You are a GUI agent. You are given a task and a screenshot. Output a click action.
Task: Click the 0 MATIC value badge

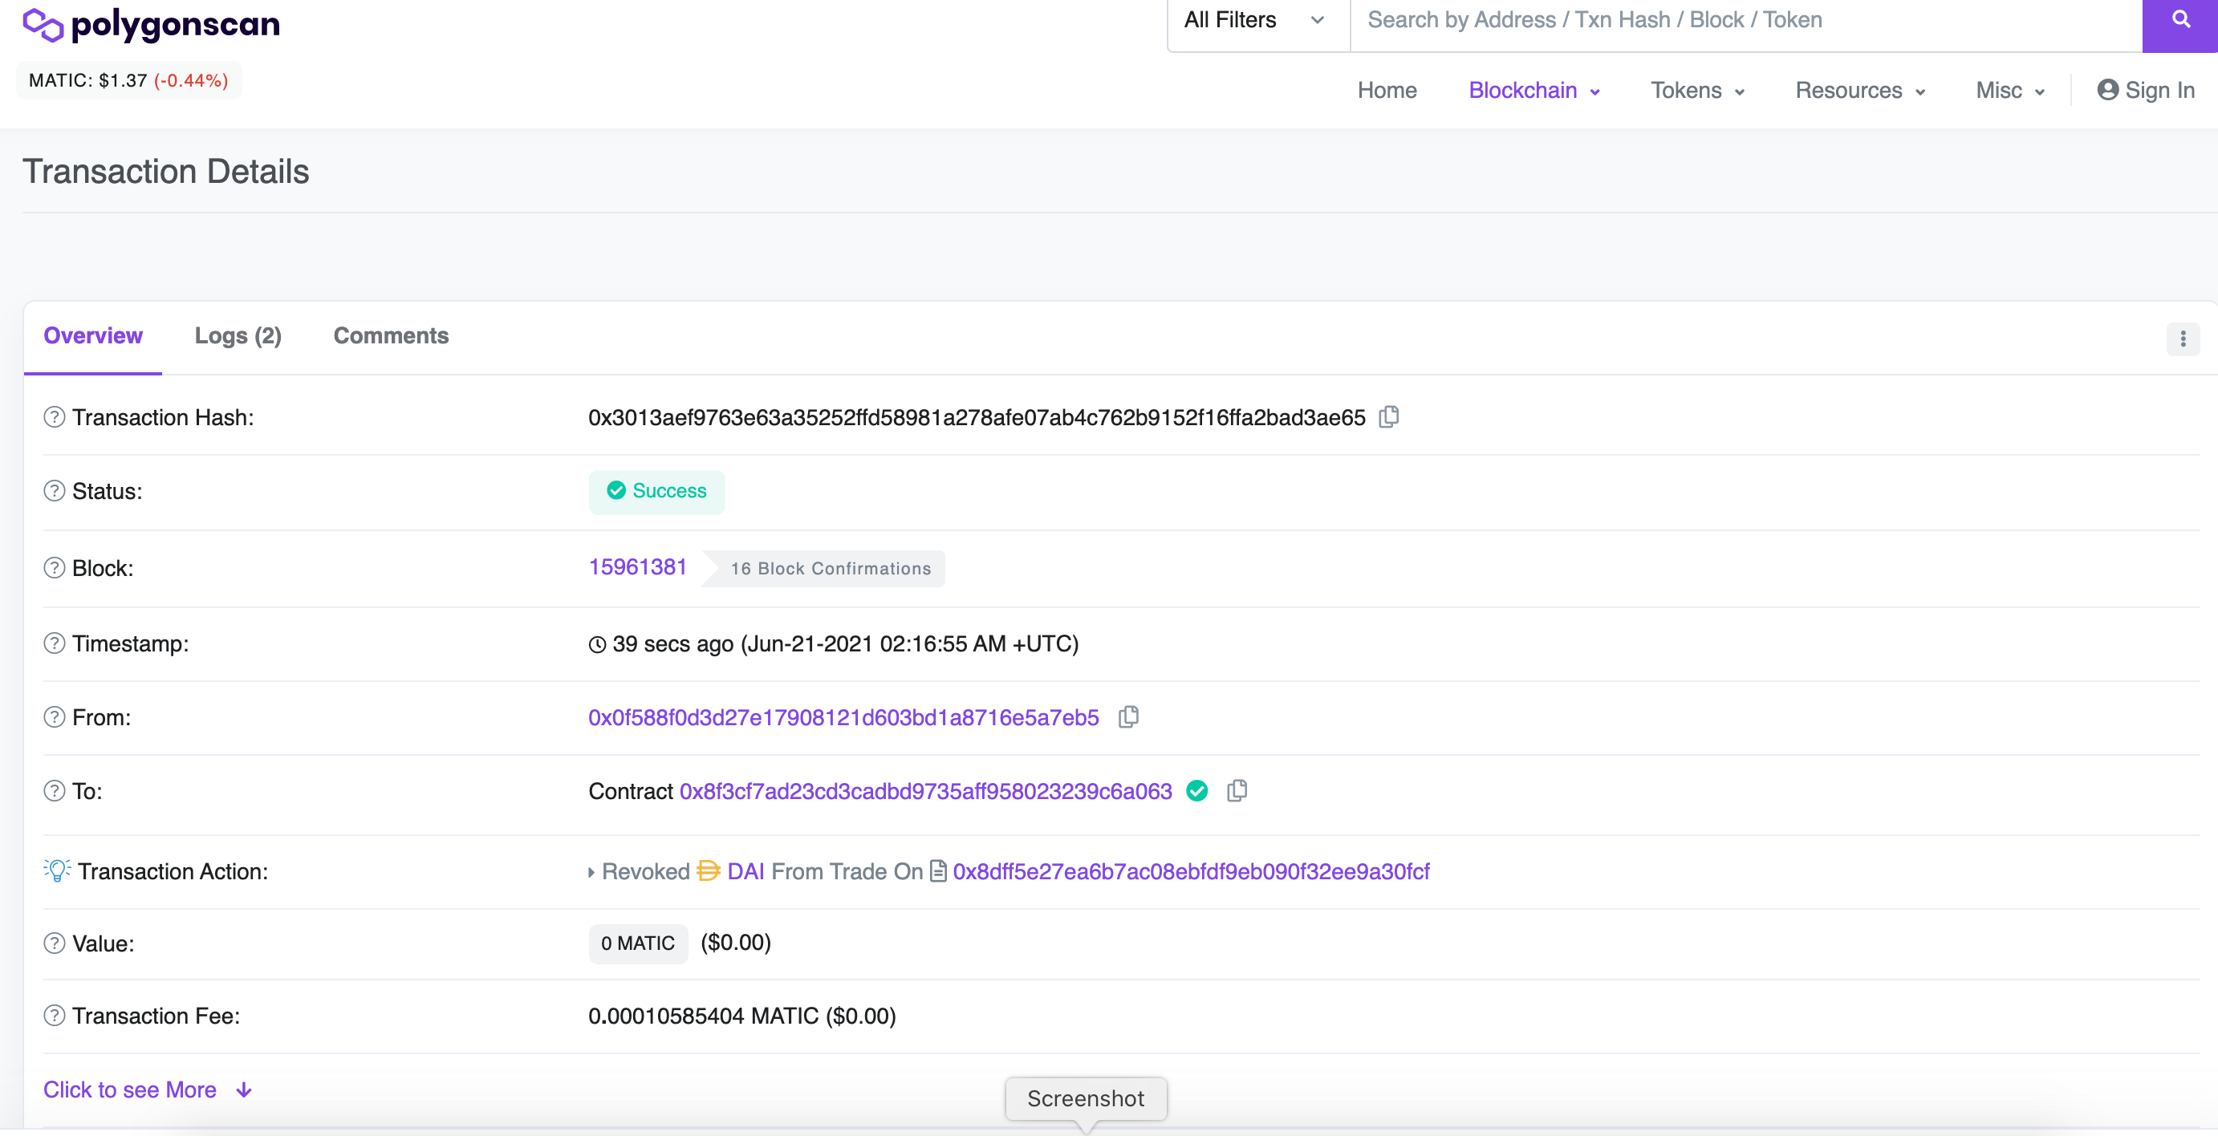pyautogui.click(x=638, y=943)
